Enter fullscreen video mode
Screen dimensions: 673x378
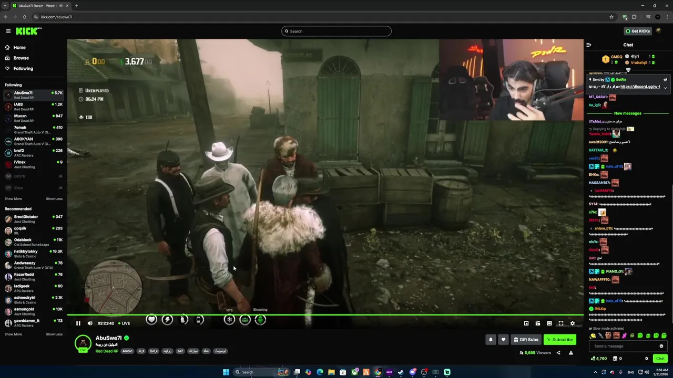[x=561, y=323]
